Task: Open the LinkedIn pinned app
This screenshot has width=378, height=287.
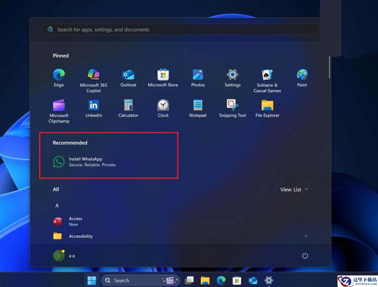Action: (93, 109)
